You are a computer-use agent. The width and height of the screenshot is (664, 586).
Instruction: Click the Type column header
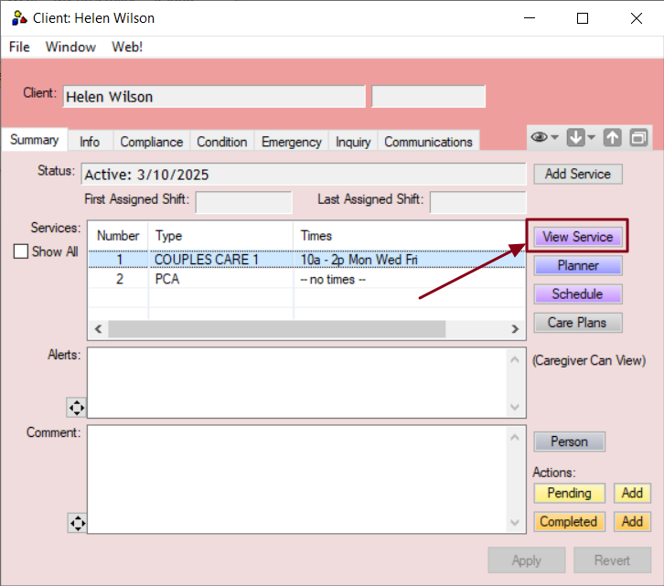[x=220, y=236]
